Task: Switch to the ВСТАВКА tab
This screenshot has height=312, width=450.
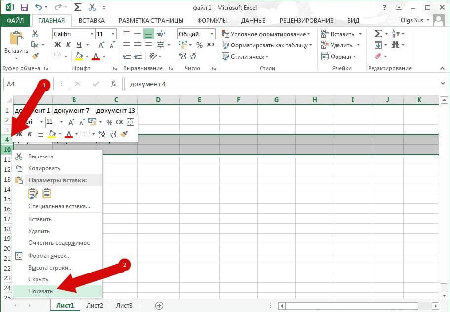Action: pyautogui.click(x=92, y=20)
